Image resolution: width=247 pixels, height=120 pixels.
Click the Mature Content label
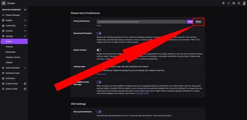coord(80,50)
